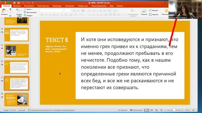The image size is (202, 113).
Task: Open the Запись ribbon tab
Action: pyautogui.click(x=120, y=6)
